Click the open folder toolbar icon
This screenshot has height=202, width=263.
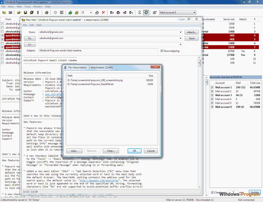(x=19, y=13)
